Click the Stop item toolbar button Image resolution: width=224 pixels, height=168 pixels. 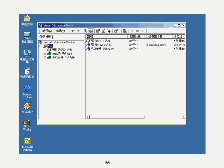[x=137, y=31]
